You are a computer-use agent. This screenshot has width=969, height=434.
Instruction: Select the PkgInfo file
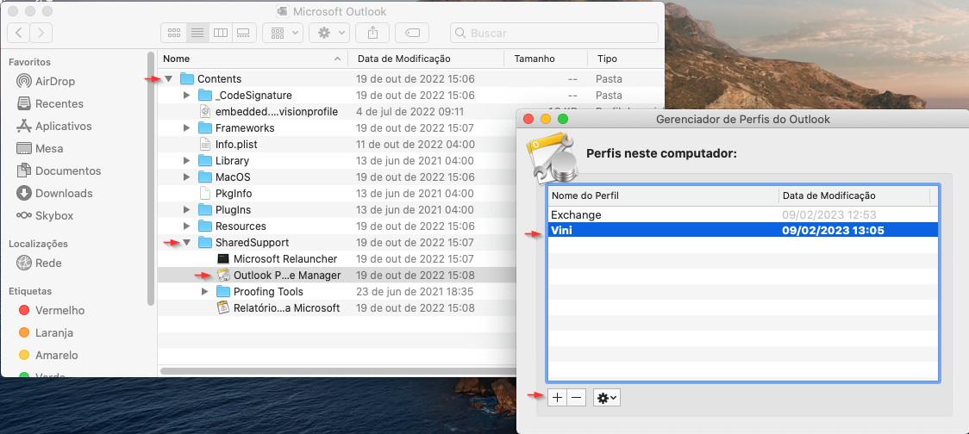click(233, 193)
